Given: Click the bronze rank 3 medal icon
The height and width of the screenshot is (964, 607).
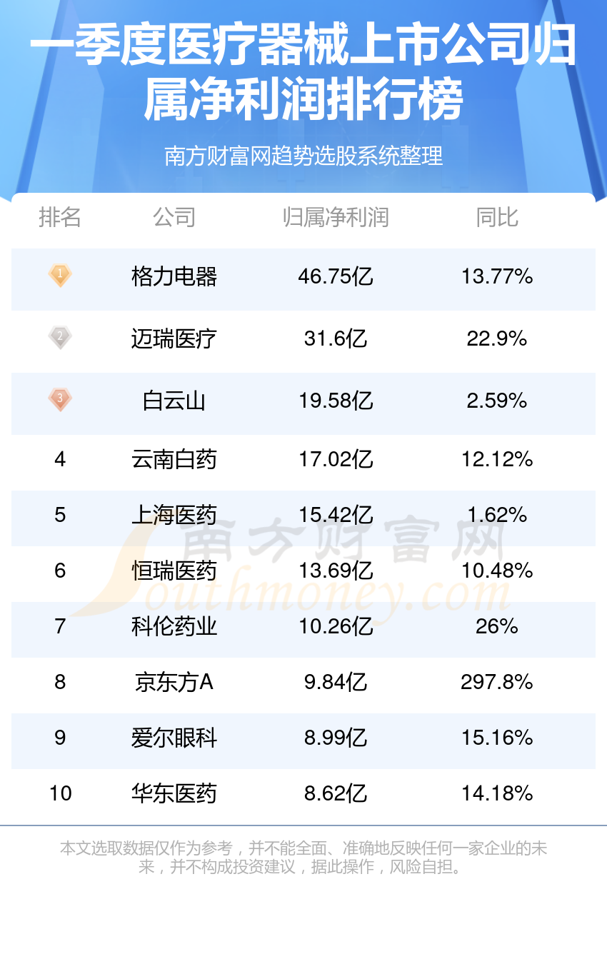Looking at the screenshot, I should (60, 399).
